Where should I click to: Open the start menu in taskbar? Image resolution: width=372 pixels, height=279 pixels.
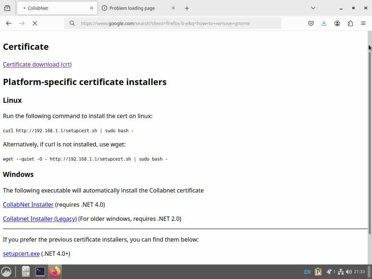click(7, 272)
